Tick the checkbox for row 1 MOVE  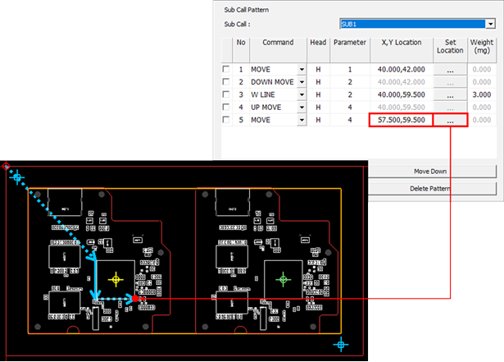click(x=226, y=71)
